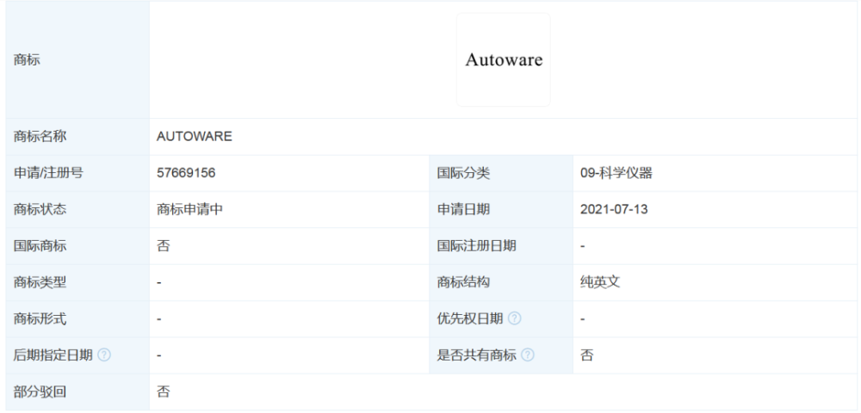
Task: Click the status value 商标申请中
Action: click(189, 210)
